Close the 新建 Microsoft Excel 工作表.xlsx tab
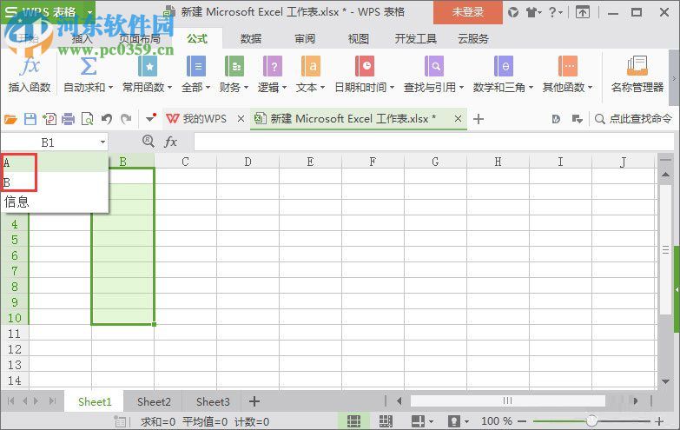 [x=458, y=118]
